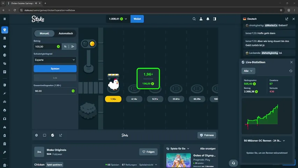The height and width of the screenshot is (168, 298).
Task: Open the Deutsch chat language selector
Action: (250, 19)
